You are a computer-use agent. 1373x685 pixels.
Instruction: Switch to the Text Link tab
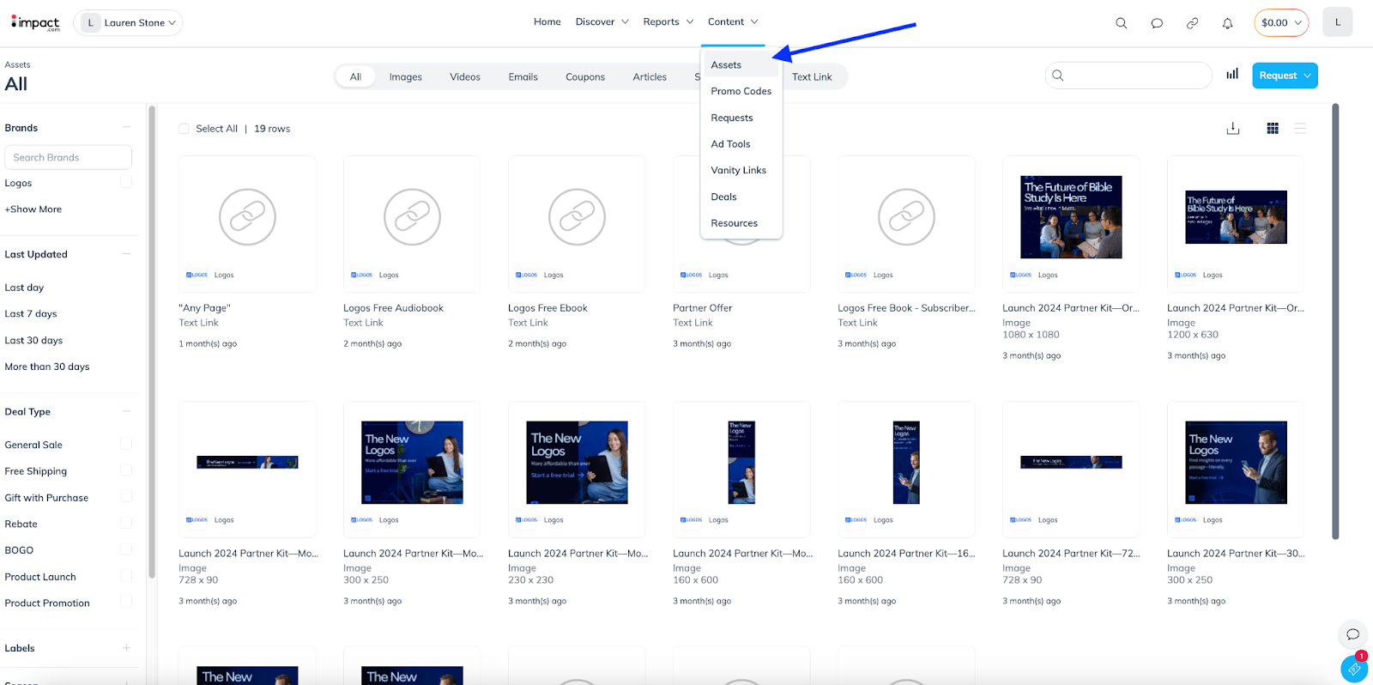click(812, 77)
